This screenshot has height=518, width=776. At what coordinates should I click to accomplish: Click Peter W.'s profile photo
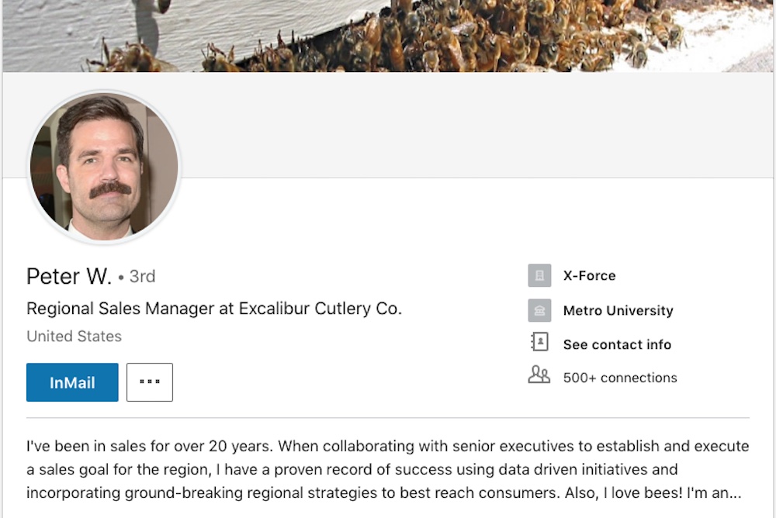tap(104, 165)
